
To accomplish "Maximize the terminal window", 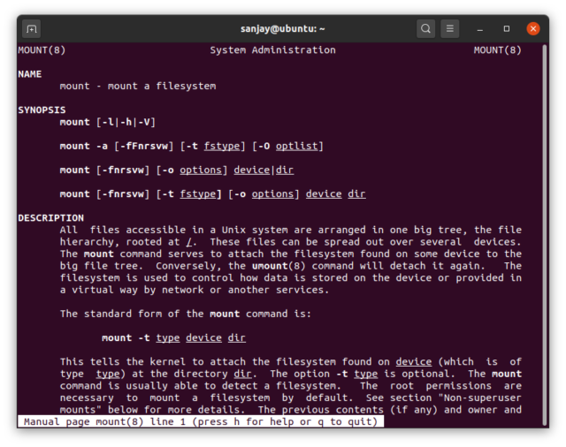I will tap(507, 28).
